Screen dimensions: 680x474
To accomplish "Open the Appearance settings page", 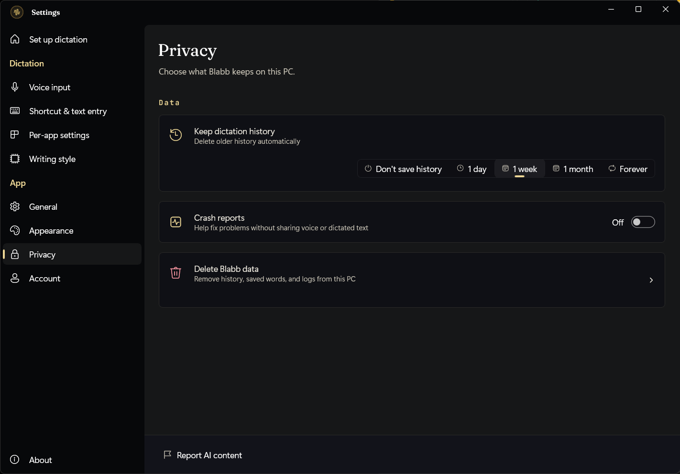I will tap(72, 230).
